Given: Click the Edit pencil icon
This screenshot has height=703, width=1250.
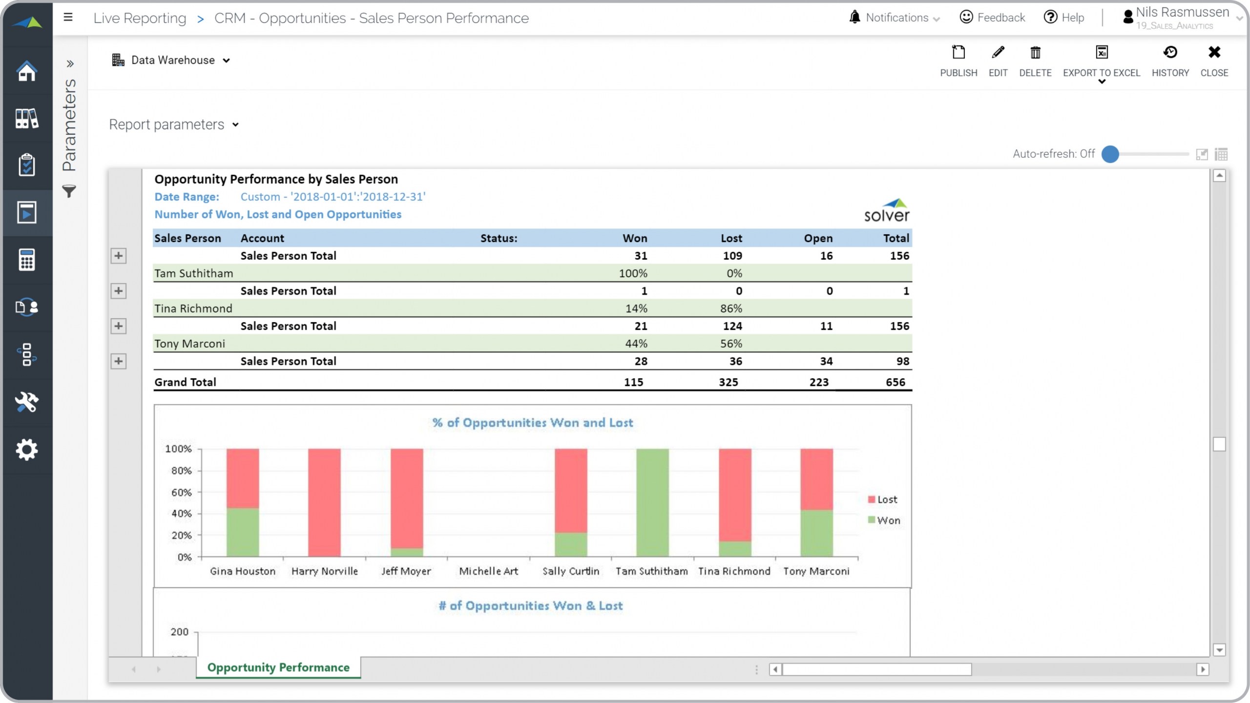Looking at the screenshot, I should point(998,53).
